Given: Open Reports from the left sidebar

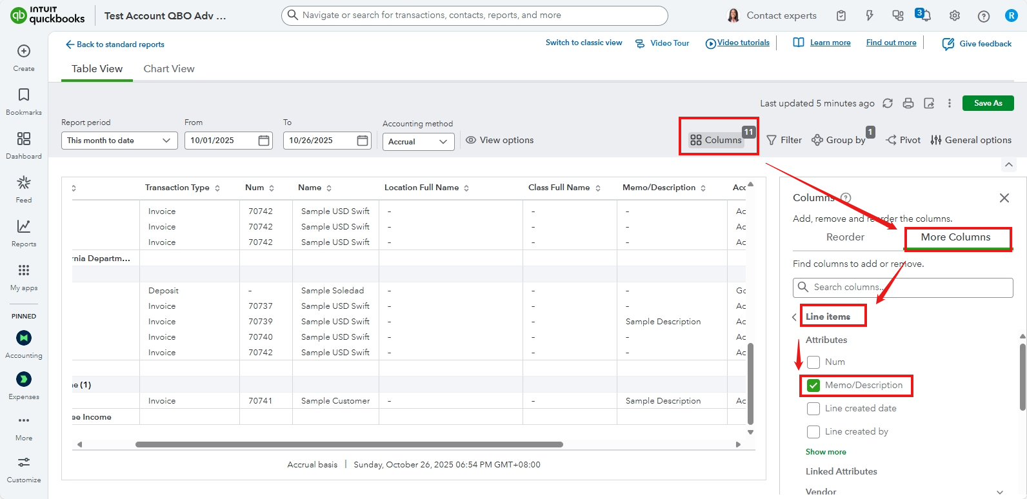Looking at the screenshot, I should point(24,233).
